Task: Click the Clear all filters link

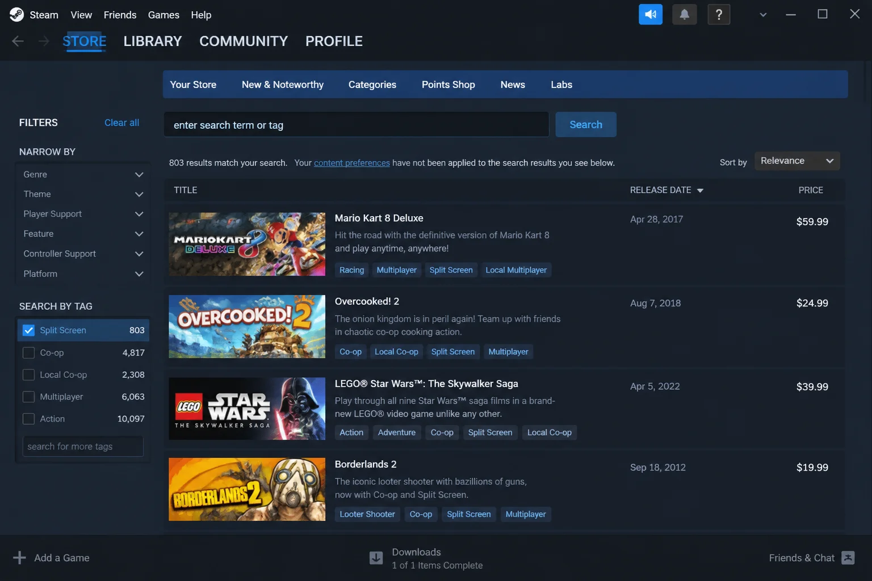Action: click(121, 123)
